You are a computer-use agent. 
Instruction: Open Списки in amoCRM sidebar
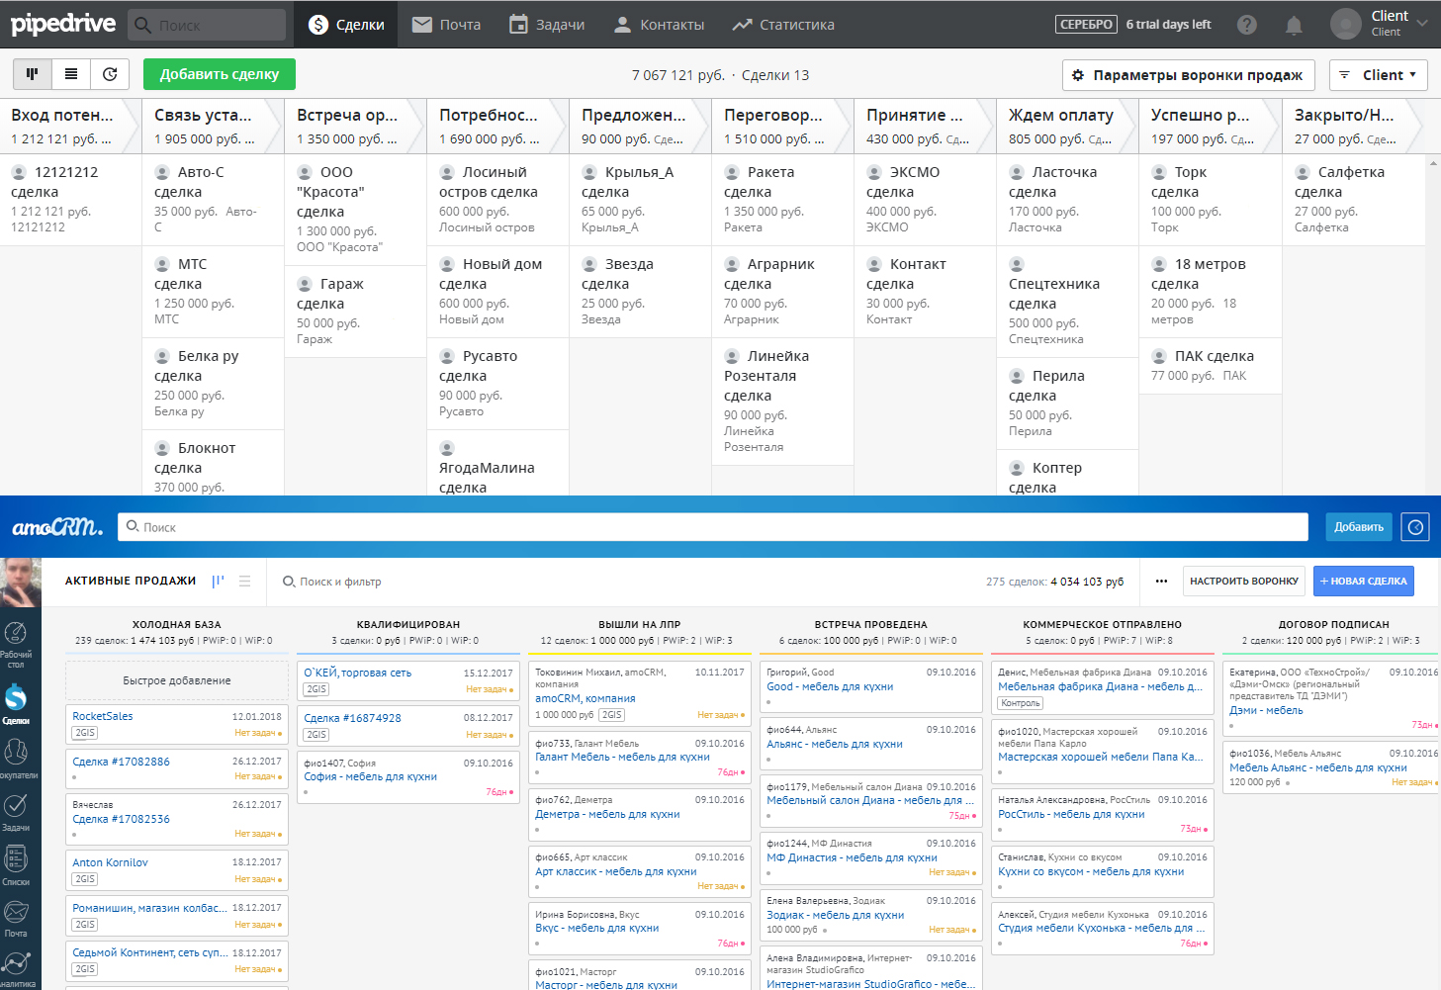(x=16, y=866)
